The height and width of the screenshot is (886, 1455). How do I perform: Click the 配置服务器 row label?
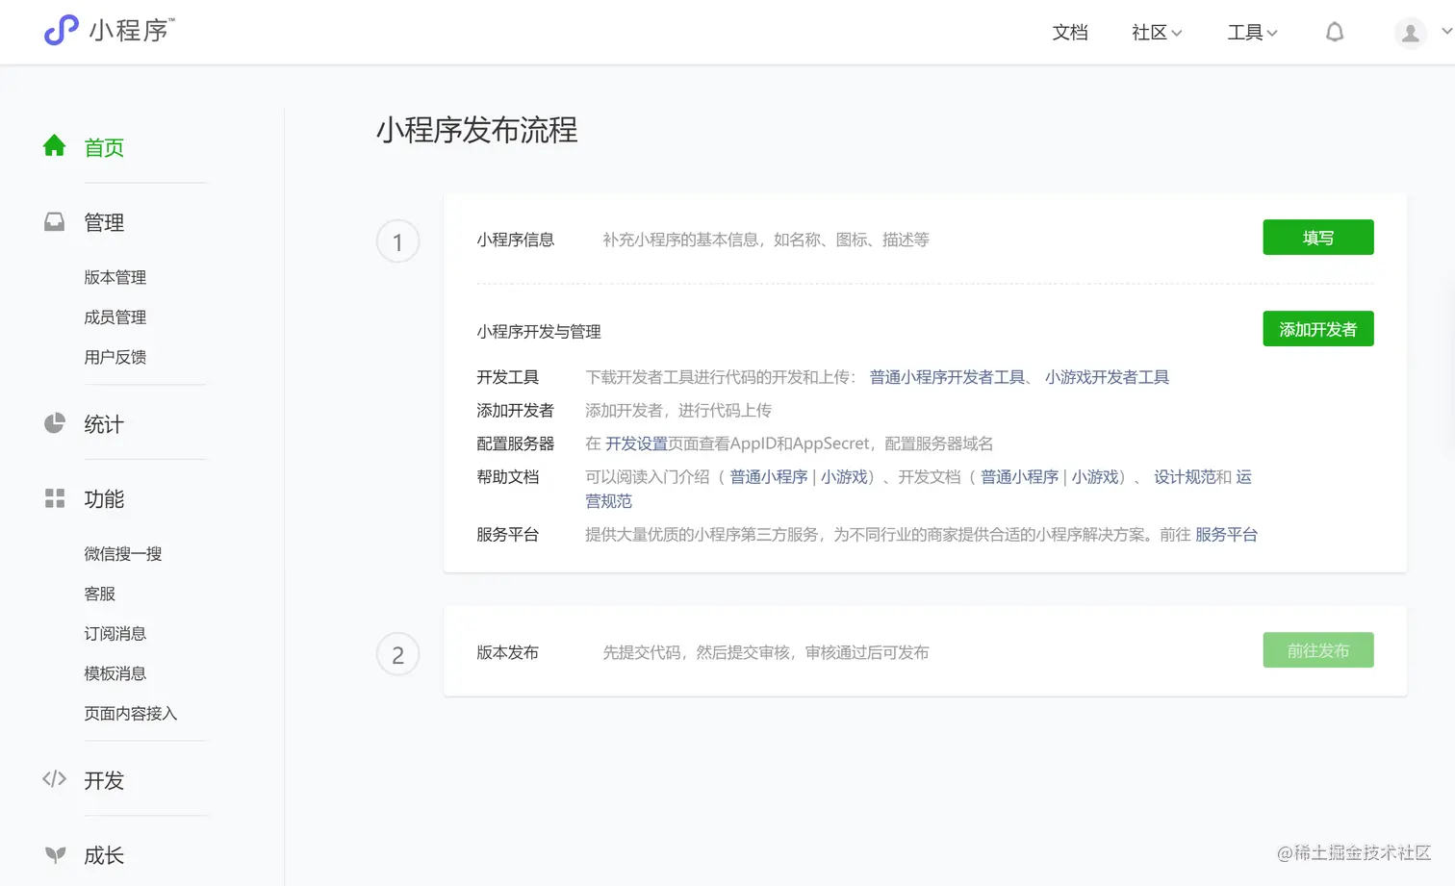coord(515,443)
